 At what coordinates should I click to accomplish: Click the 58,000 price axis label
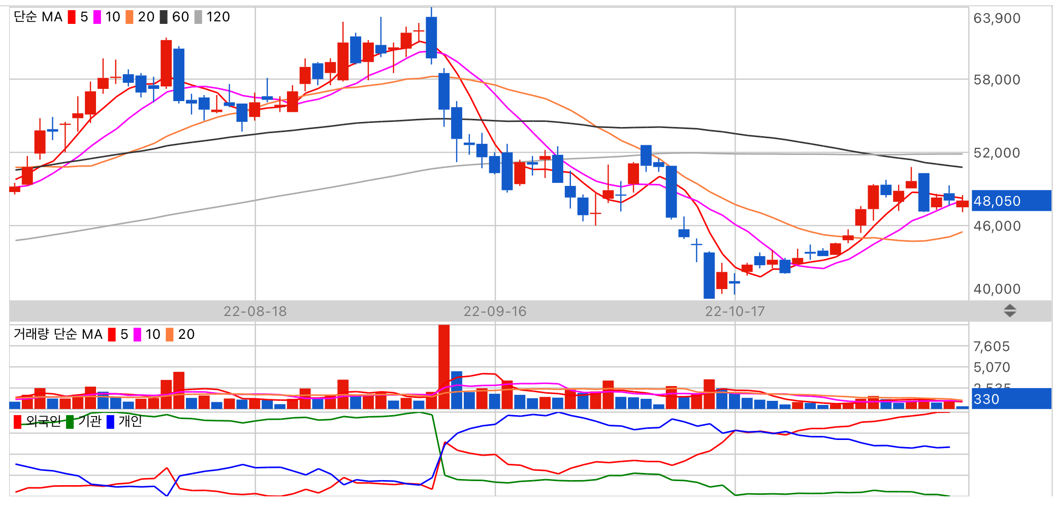(x=997, y=80)
